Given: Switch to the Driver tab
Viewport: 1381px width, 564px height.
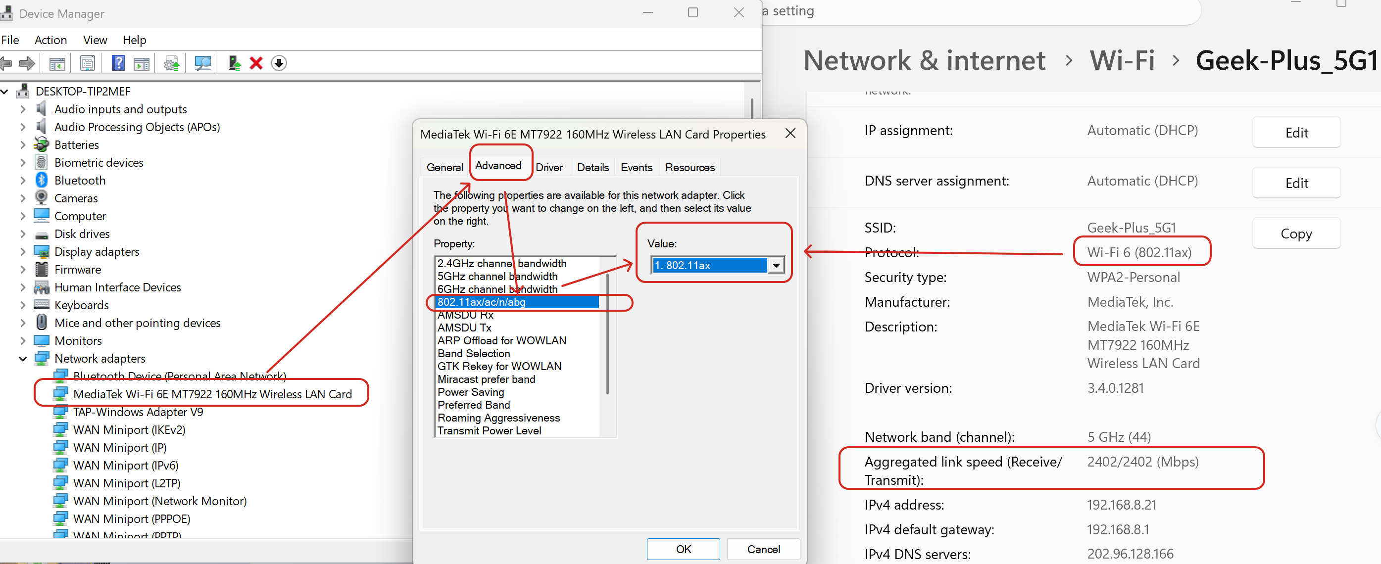Looking at the screenshot, I should click(548, 167).
